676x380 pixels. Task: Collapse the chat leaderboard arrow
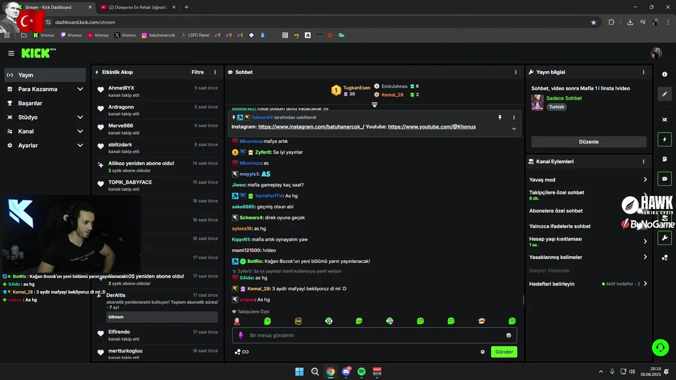374,104
